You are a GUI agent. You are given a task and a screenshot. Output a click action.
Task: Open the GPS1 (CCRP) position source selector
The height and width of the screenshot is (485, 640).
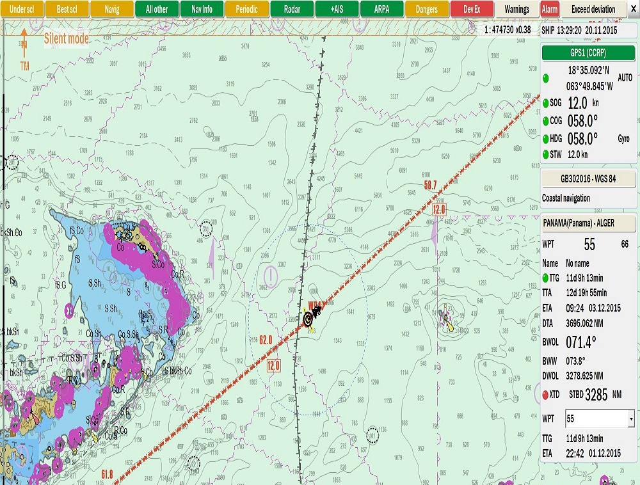(588, 54)
